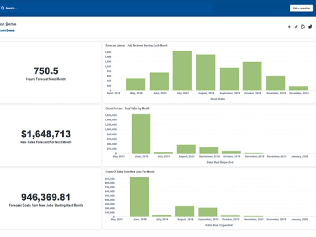Click the plus icon to add a card

[289, 27]
